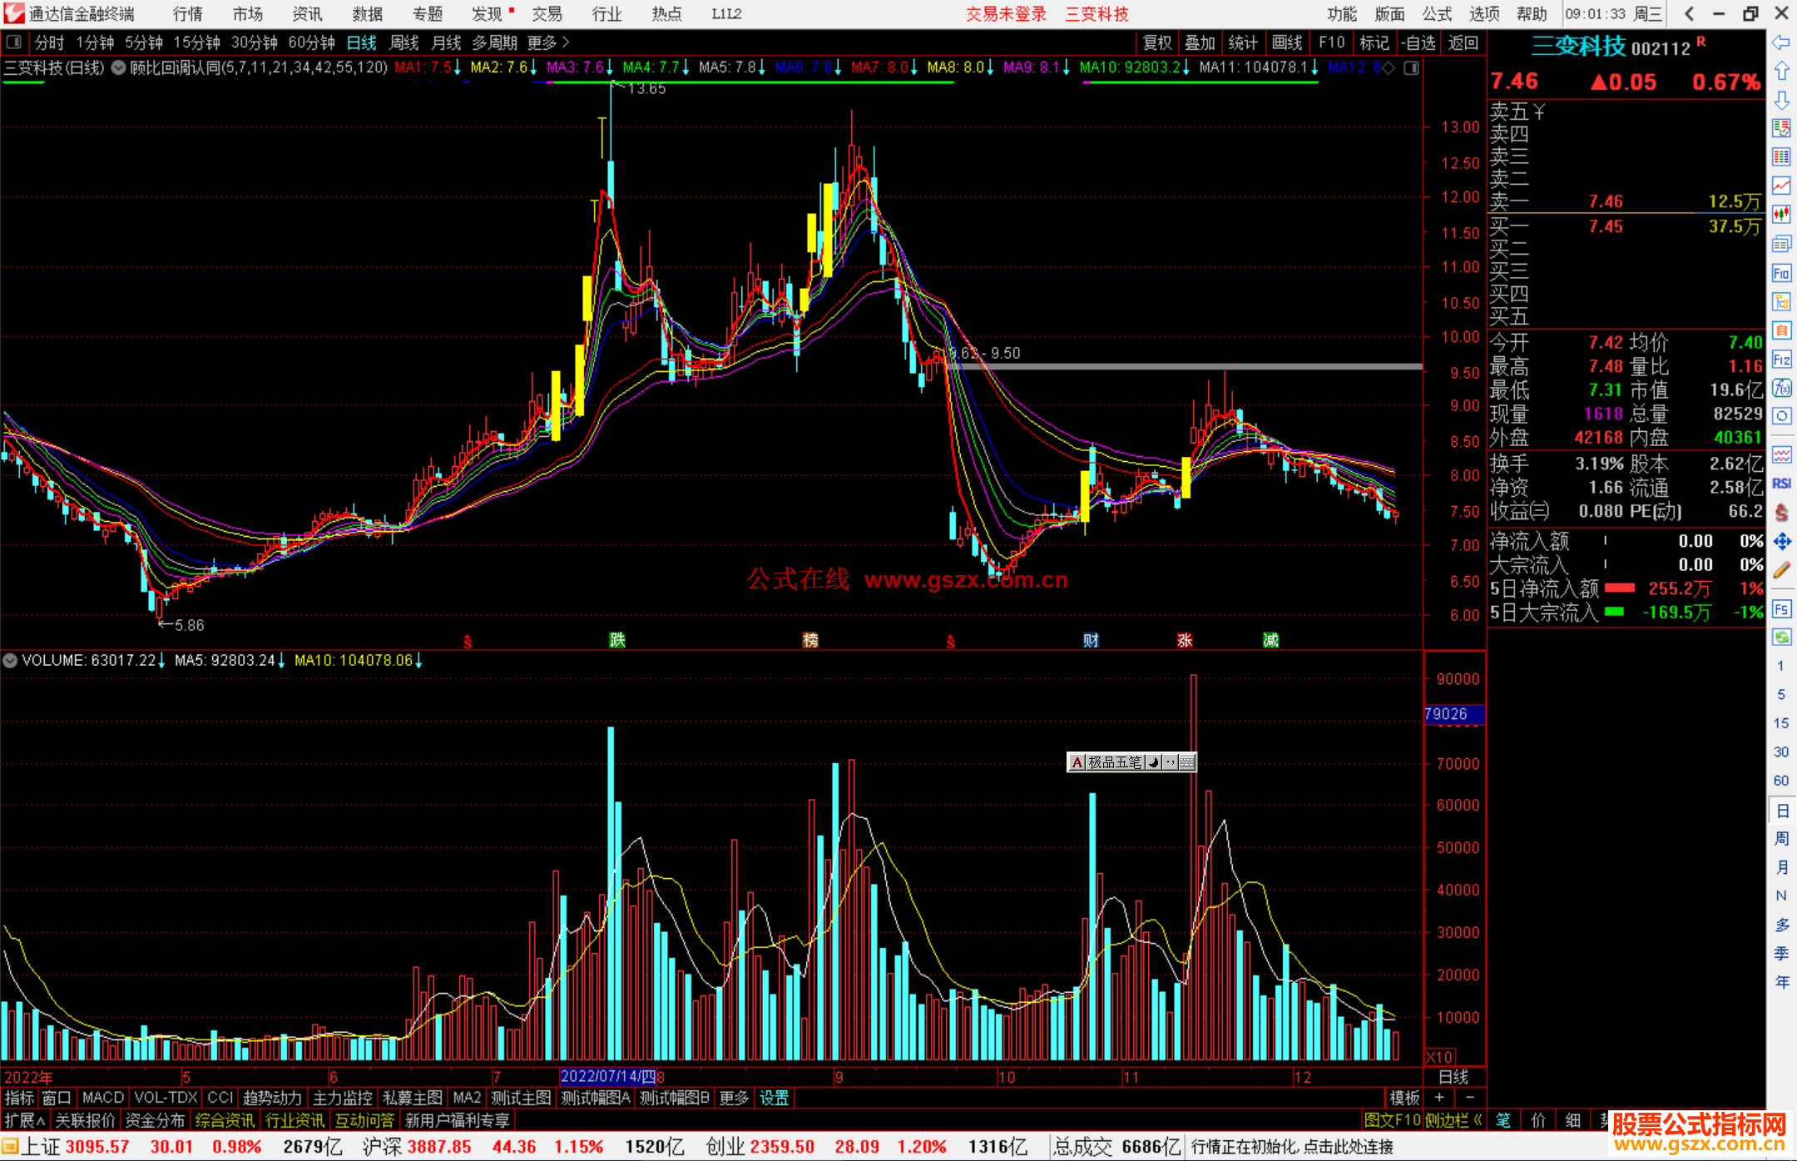The height and width of the screenshot is (1161, 1797).
Task: Click the candlestick chart sidebar icon
Action: [1781, 214]
